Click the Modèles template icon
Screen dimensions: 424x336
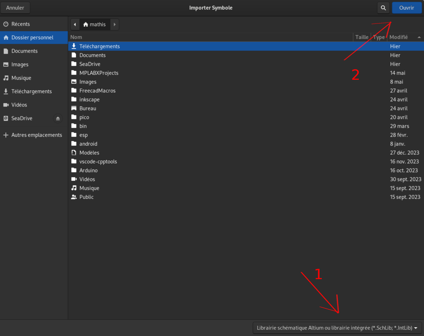click(x=74, y=152)
